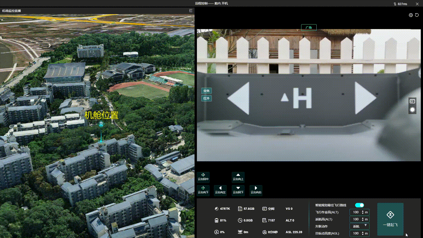This screenshot has width=423, height=238.
Task: Toggle 智能规划最佳飞行路线 switch
Action: (359, 205)
